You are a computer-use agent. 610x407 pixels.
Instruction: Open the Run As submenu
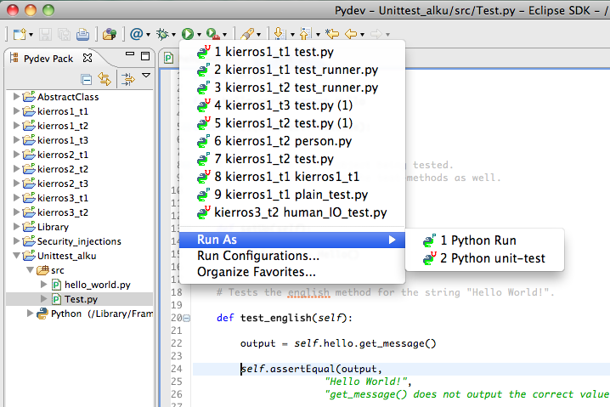coord(291,240)
